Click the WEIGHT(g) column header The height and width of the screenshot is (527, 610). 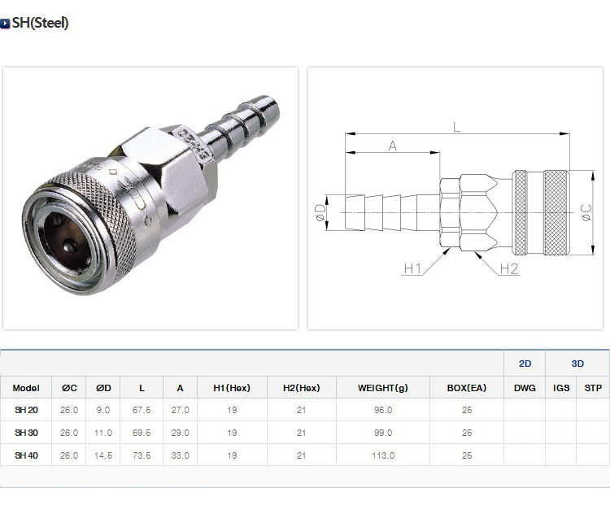tap(383, 388)
